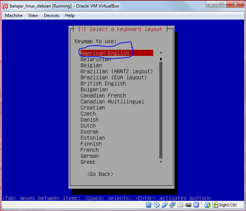
Task: Click the USB devices status icon
Action: coord(164,205)
